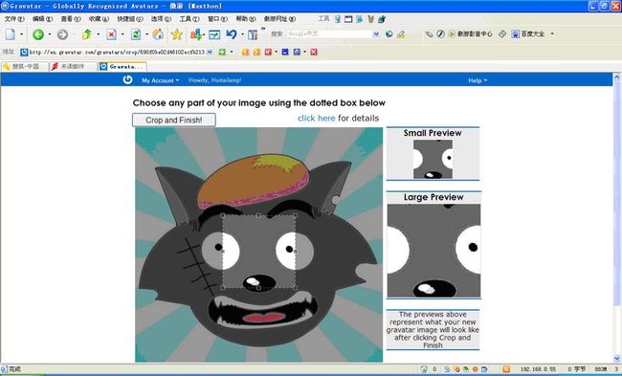The width and height of the screenshot is (622, 376).
Task: Open the My Account dropdown menu
Action: (x=160, y=80)
